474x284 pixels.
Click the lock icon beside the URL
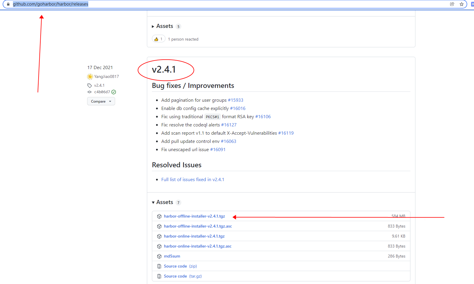tap(8, 4)
